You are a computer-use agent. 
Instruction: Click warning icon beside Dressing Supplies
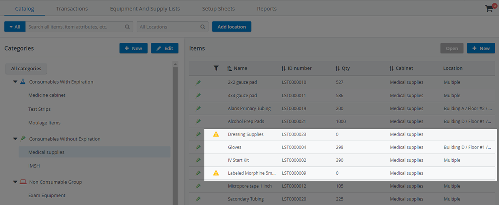coord(216,134)
